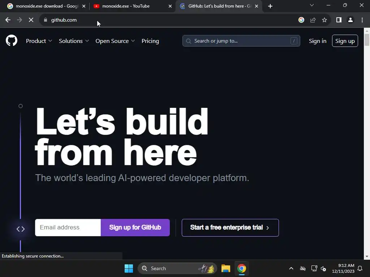This screenshot has width=370, height=277.
Task: Click the AI-powered developer platform tagline
Action: point(142,178)
